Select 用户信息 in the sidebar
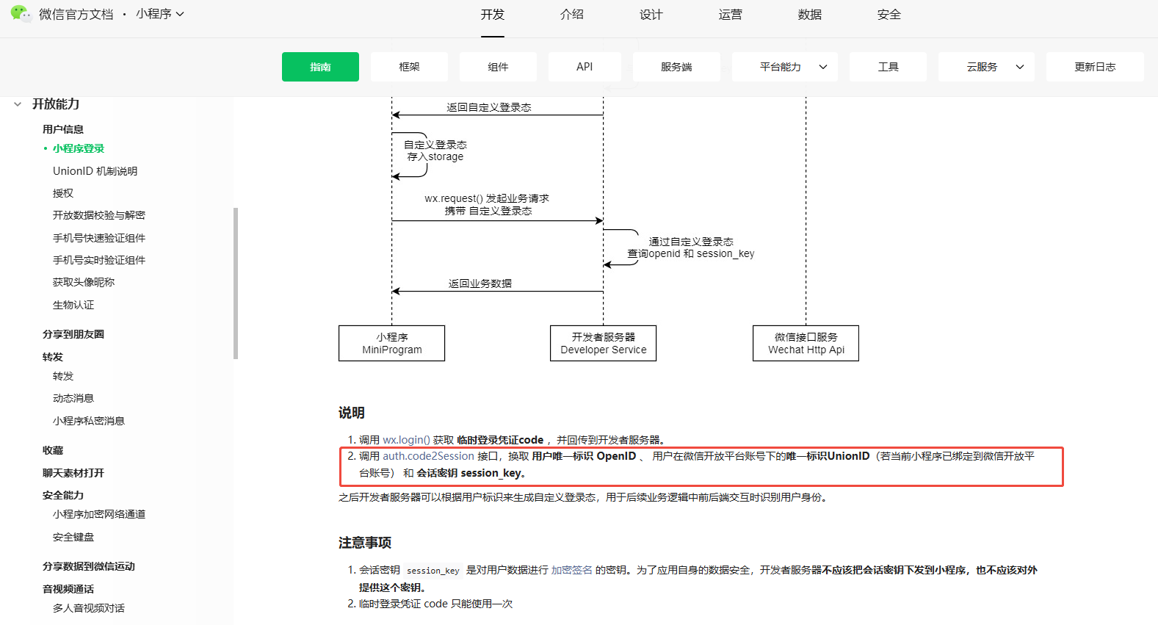Viewport: 1158px width, 625px height. click(x=63, y=129)
